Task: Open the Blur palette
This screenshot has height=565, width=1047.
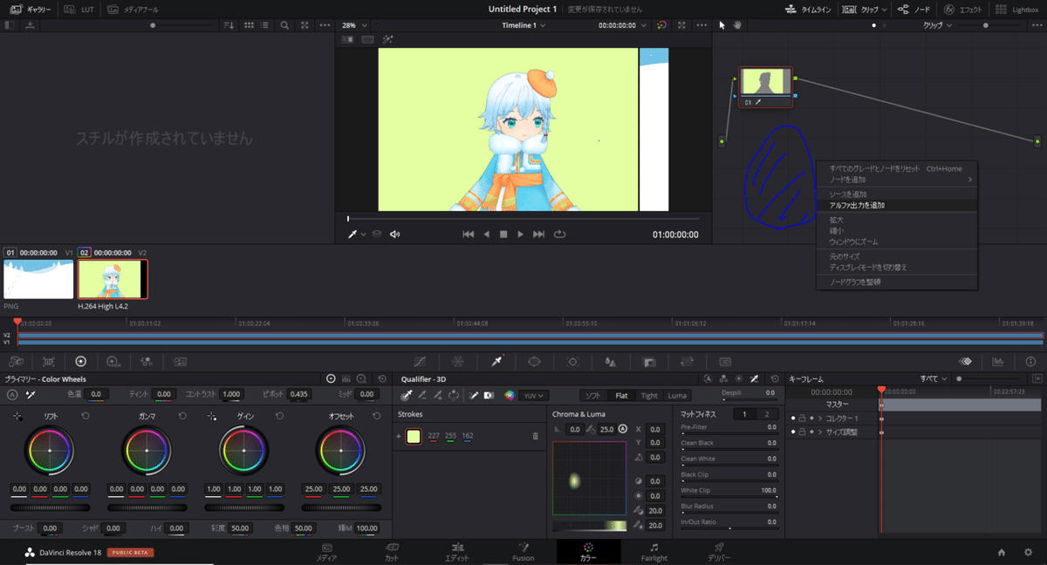Action: point(611,361)
